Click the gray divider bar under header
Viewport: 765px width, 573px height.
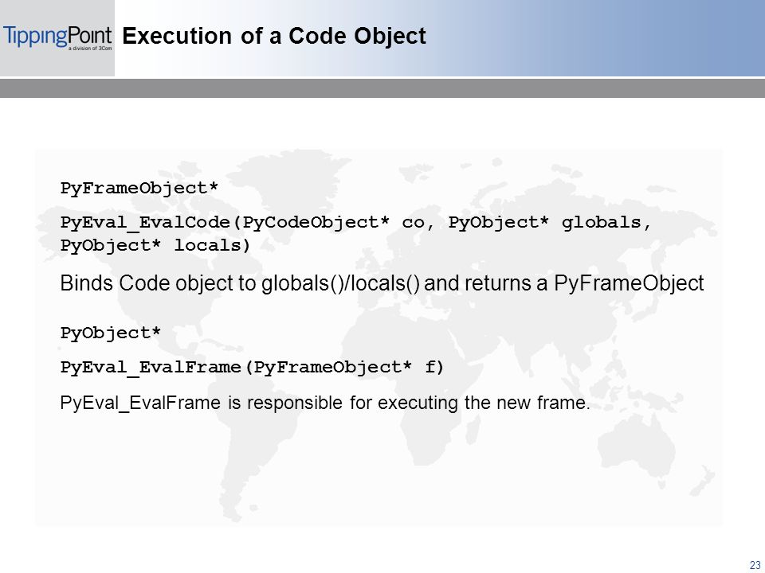(x=382, y=88)
